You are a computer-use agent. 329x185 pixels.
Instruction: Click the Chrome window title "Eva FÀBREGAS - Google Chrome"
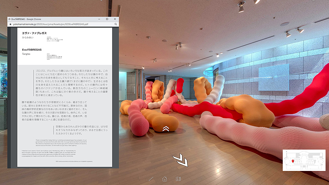click(x=26, y=19)
